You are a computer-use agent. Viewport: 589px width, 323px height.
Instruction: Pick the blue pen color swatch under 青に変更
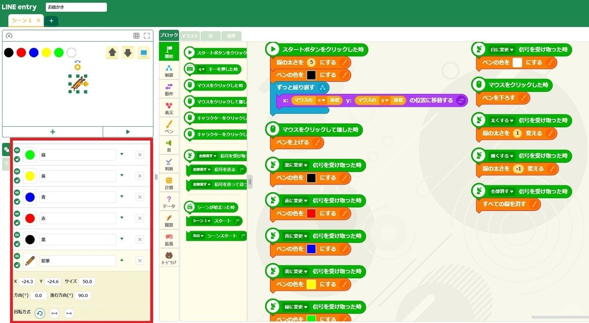[x=311, y=249]
